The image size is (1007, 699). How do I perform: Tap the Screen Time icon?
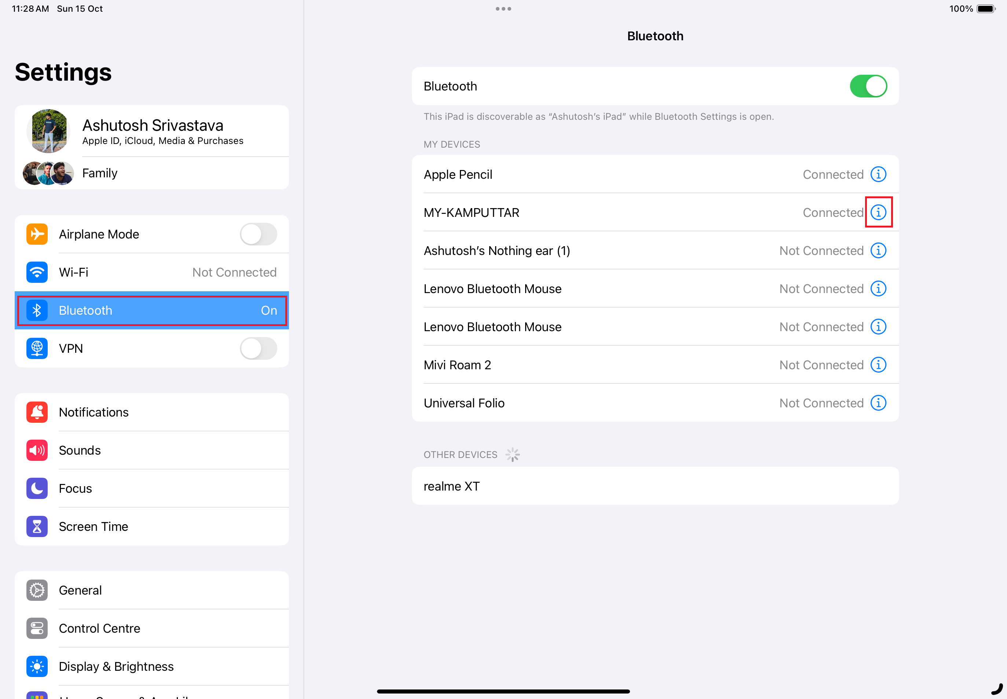(x=37, y=526)
